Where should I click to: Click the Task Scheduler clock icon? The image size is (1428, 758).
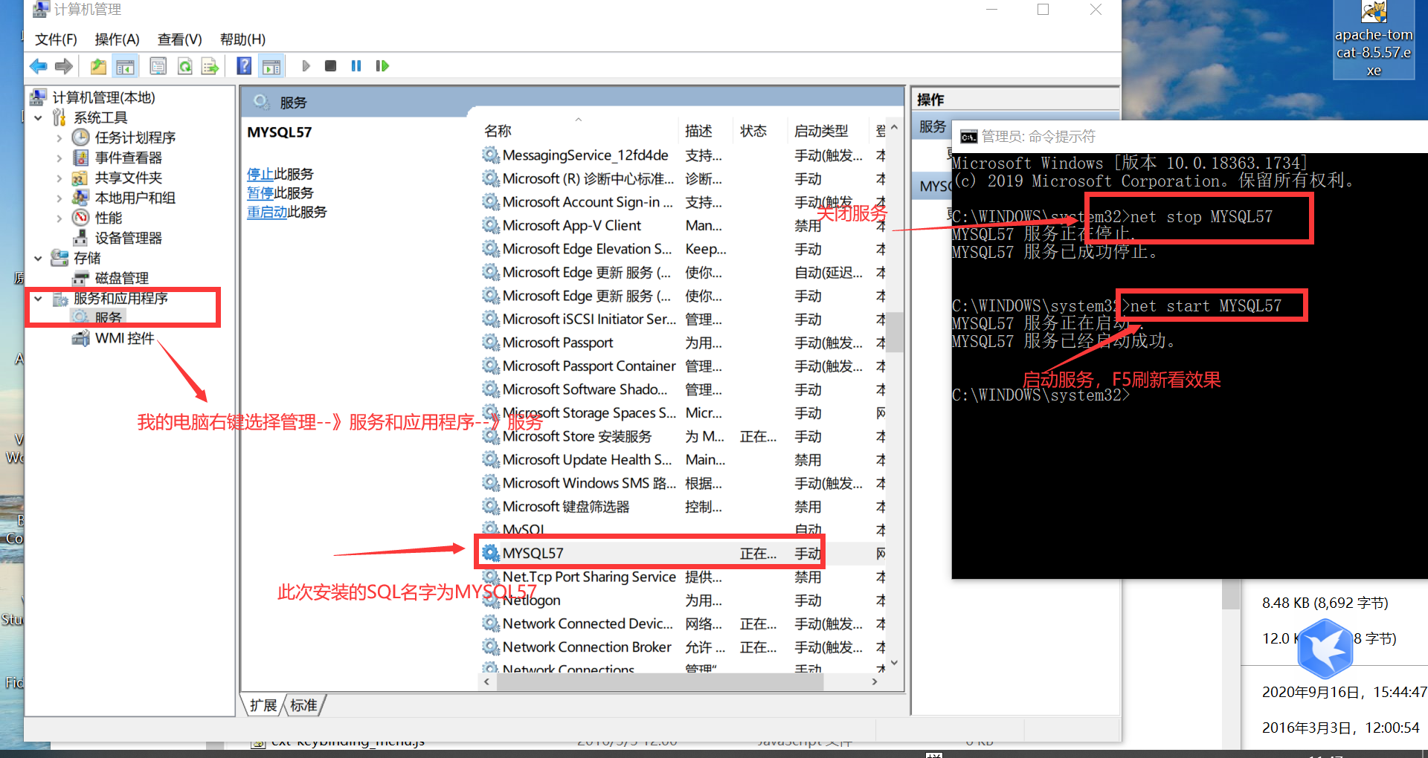pos(81,137)
